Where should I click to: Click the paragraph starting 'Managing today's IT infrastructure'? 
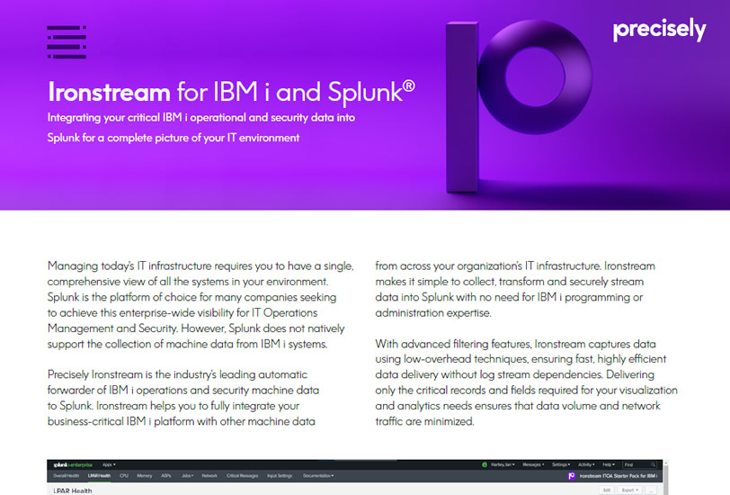point(200,305)
